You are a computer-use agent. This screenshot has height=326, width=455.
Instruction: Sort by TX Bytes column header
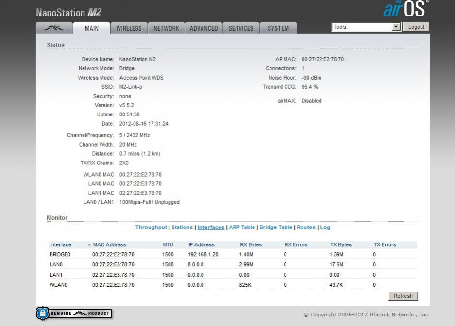341,244
